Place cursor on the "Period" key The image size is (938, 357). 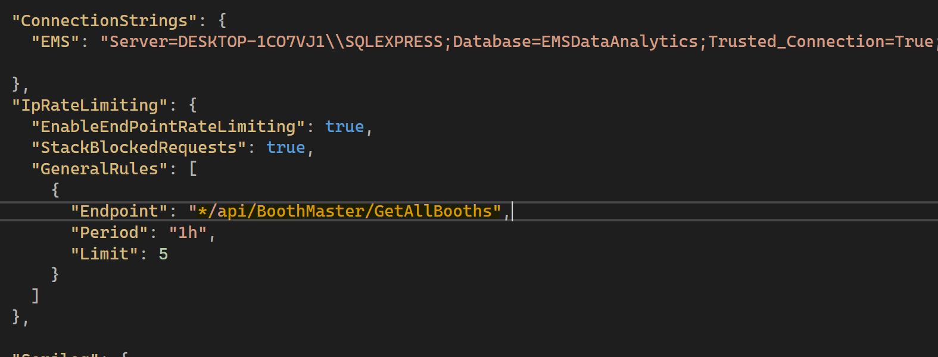[x=109, y=233]
